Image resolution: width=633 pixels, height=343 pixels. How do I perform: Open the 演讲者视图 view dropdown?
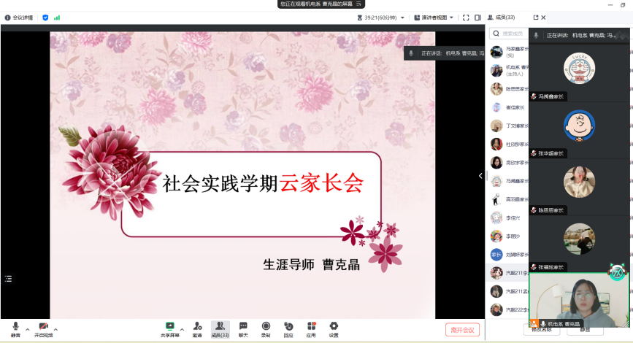[x=434, y=18]
